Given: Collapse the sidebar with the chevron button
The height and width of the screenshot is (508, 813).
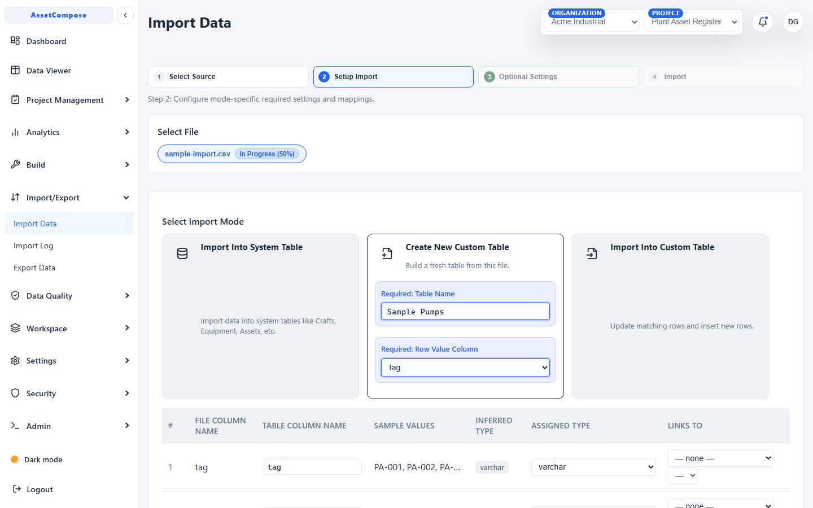Looking at the screenshot, I should tap(125, 15).
